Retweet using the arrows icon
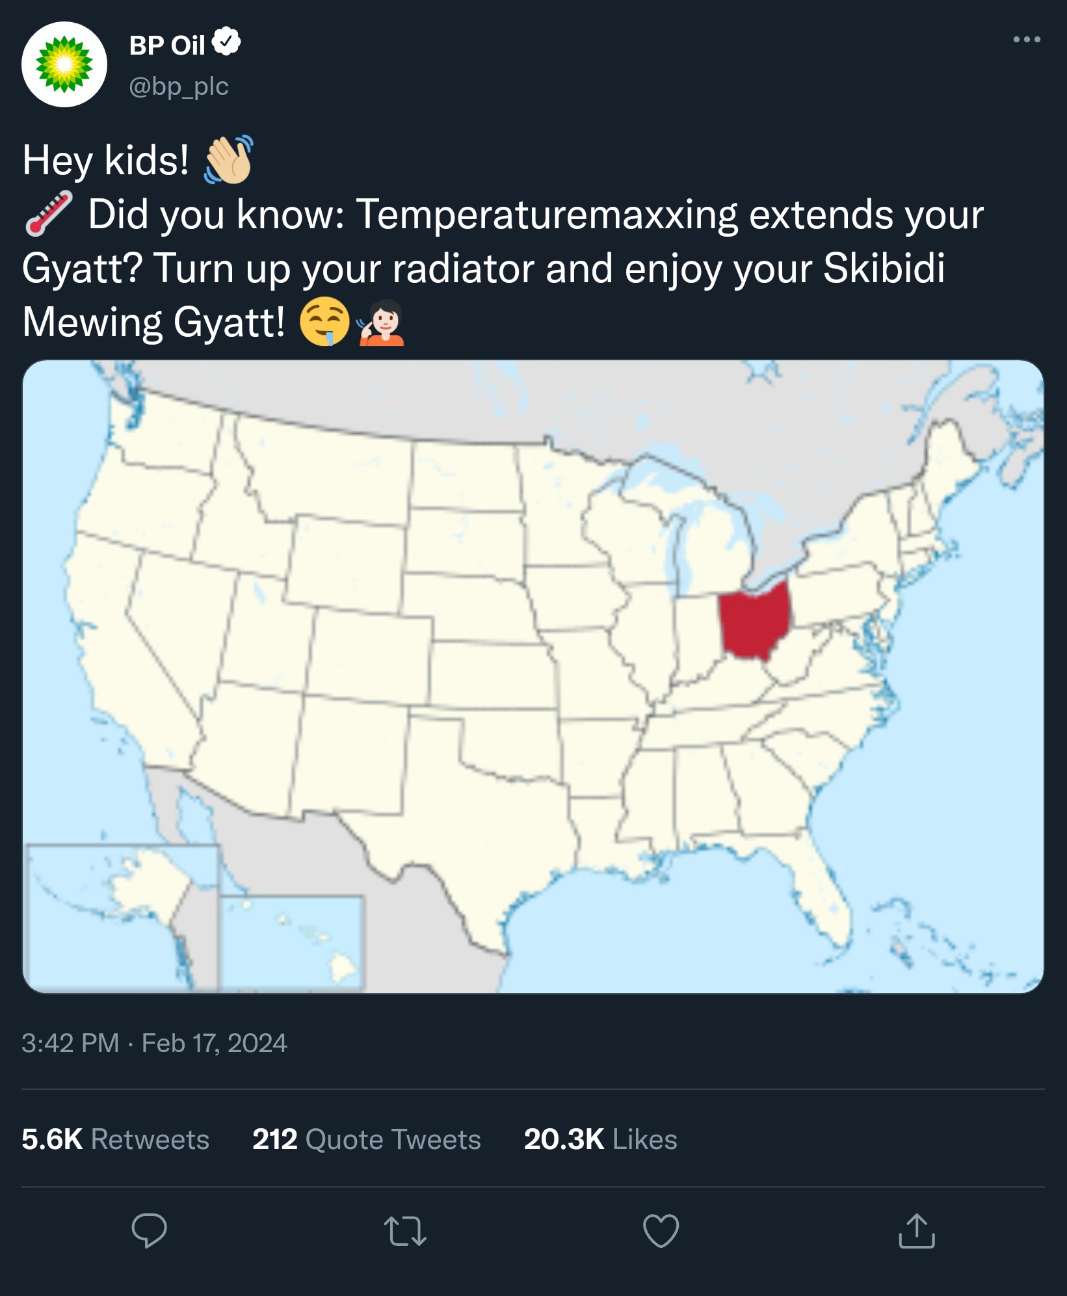Image resolution: width=1067 pixels, height=1296 pixels. [405, 1231]
